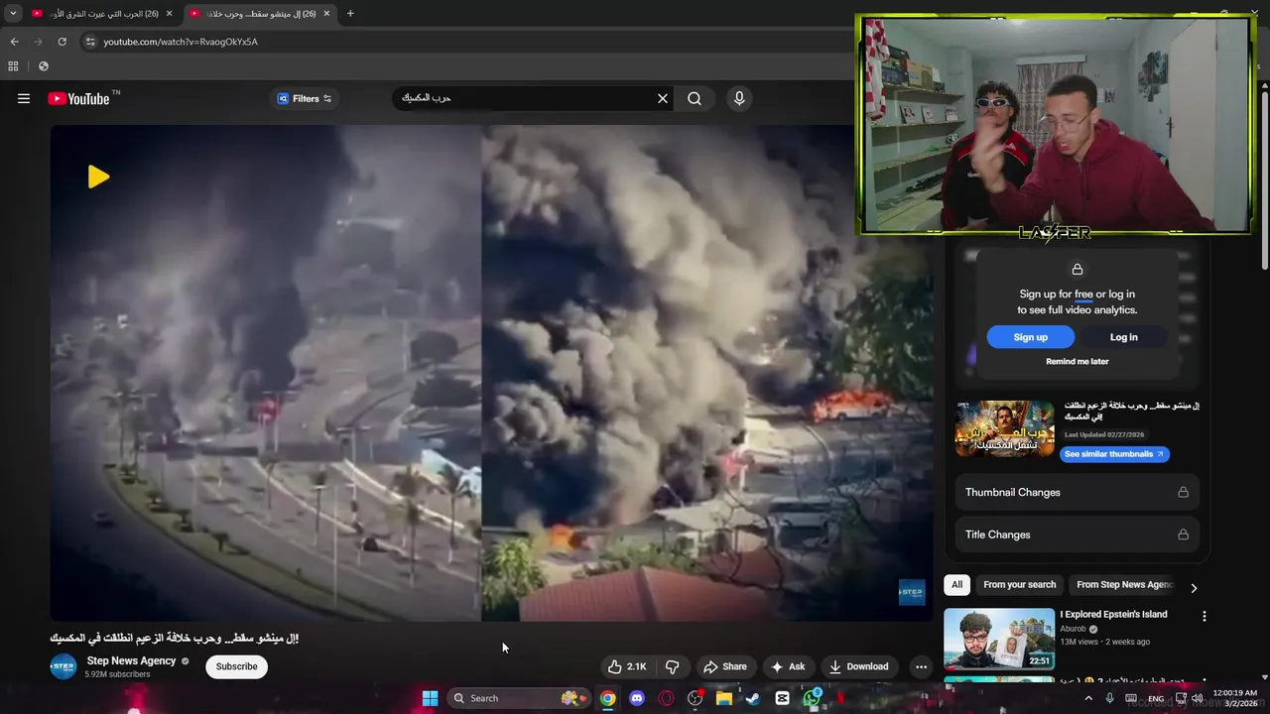1270x714 pixels.
Task: Reload the YouTube page
Action: (62, 42)
